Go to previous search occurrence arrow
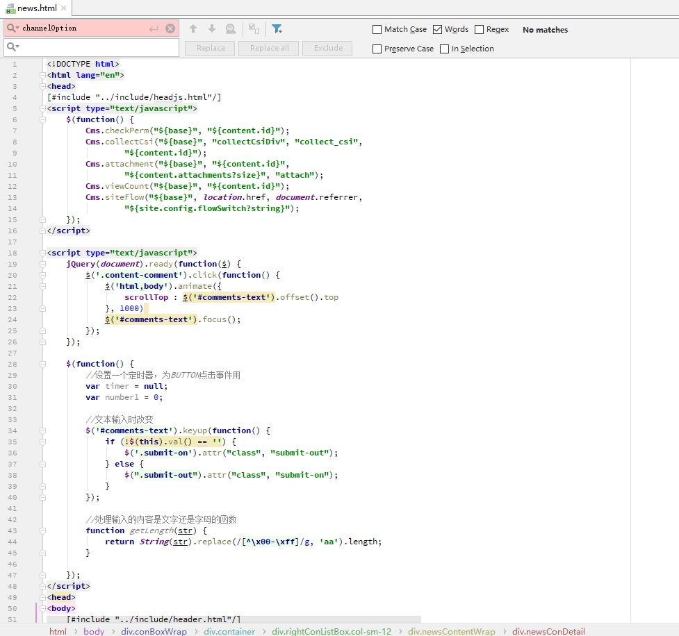Screen dimensions: 679x636 193,28
